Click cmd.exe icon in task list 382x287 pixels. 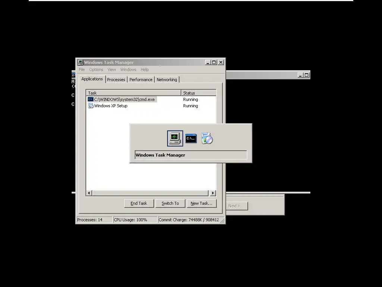90,99
